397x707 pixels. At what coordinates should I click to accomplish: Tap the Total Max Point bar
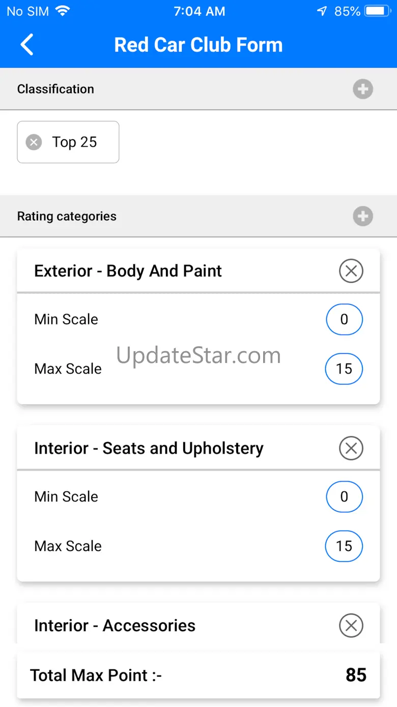tap(198, 675)
